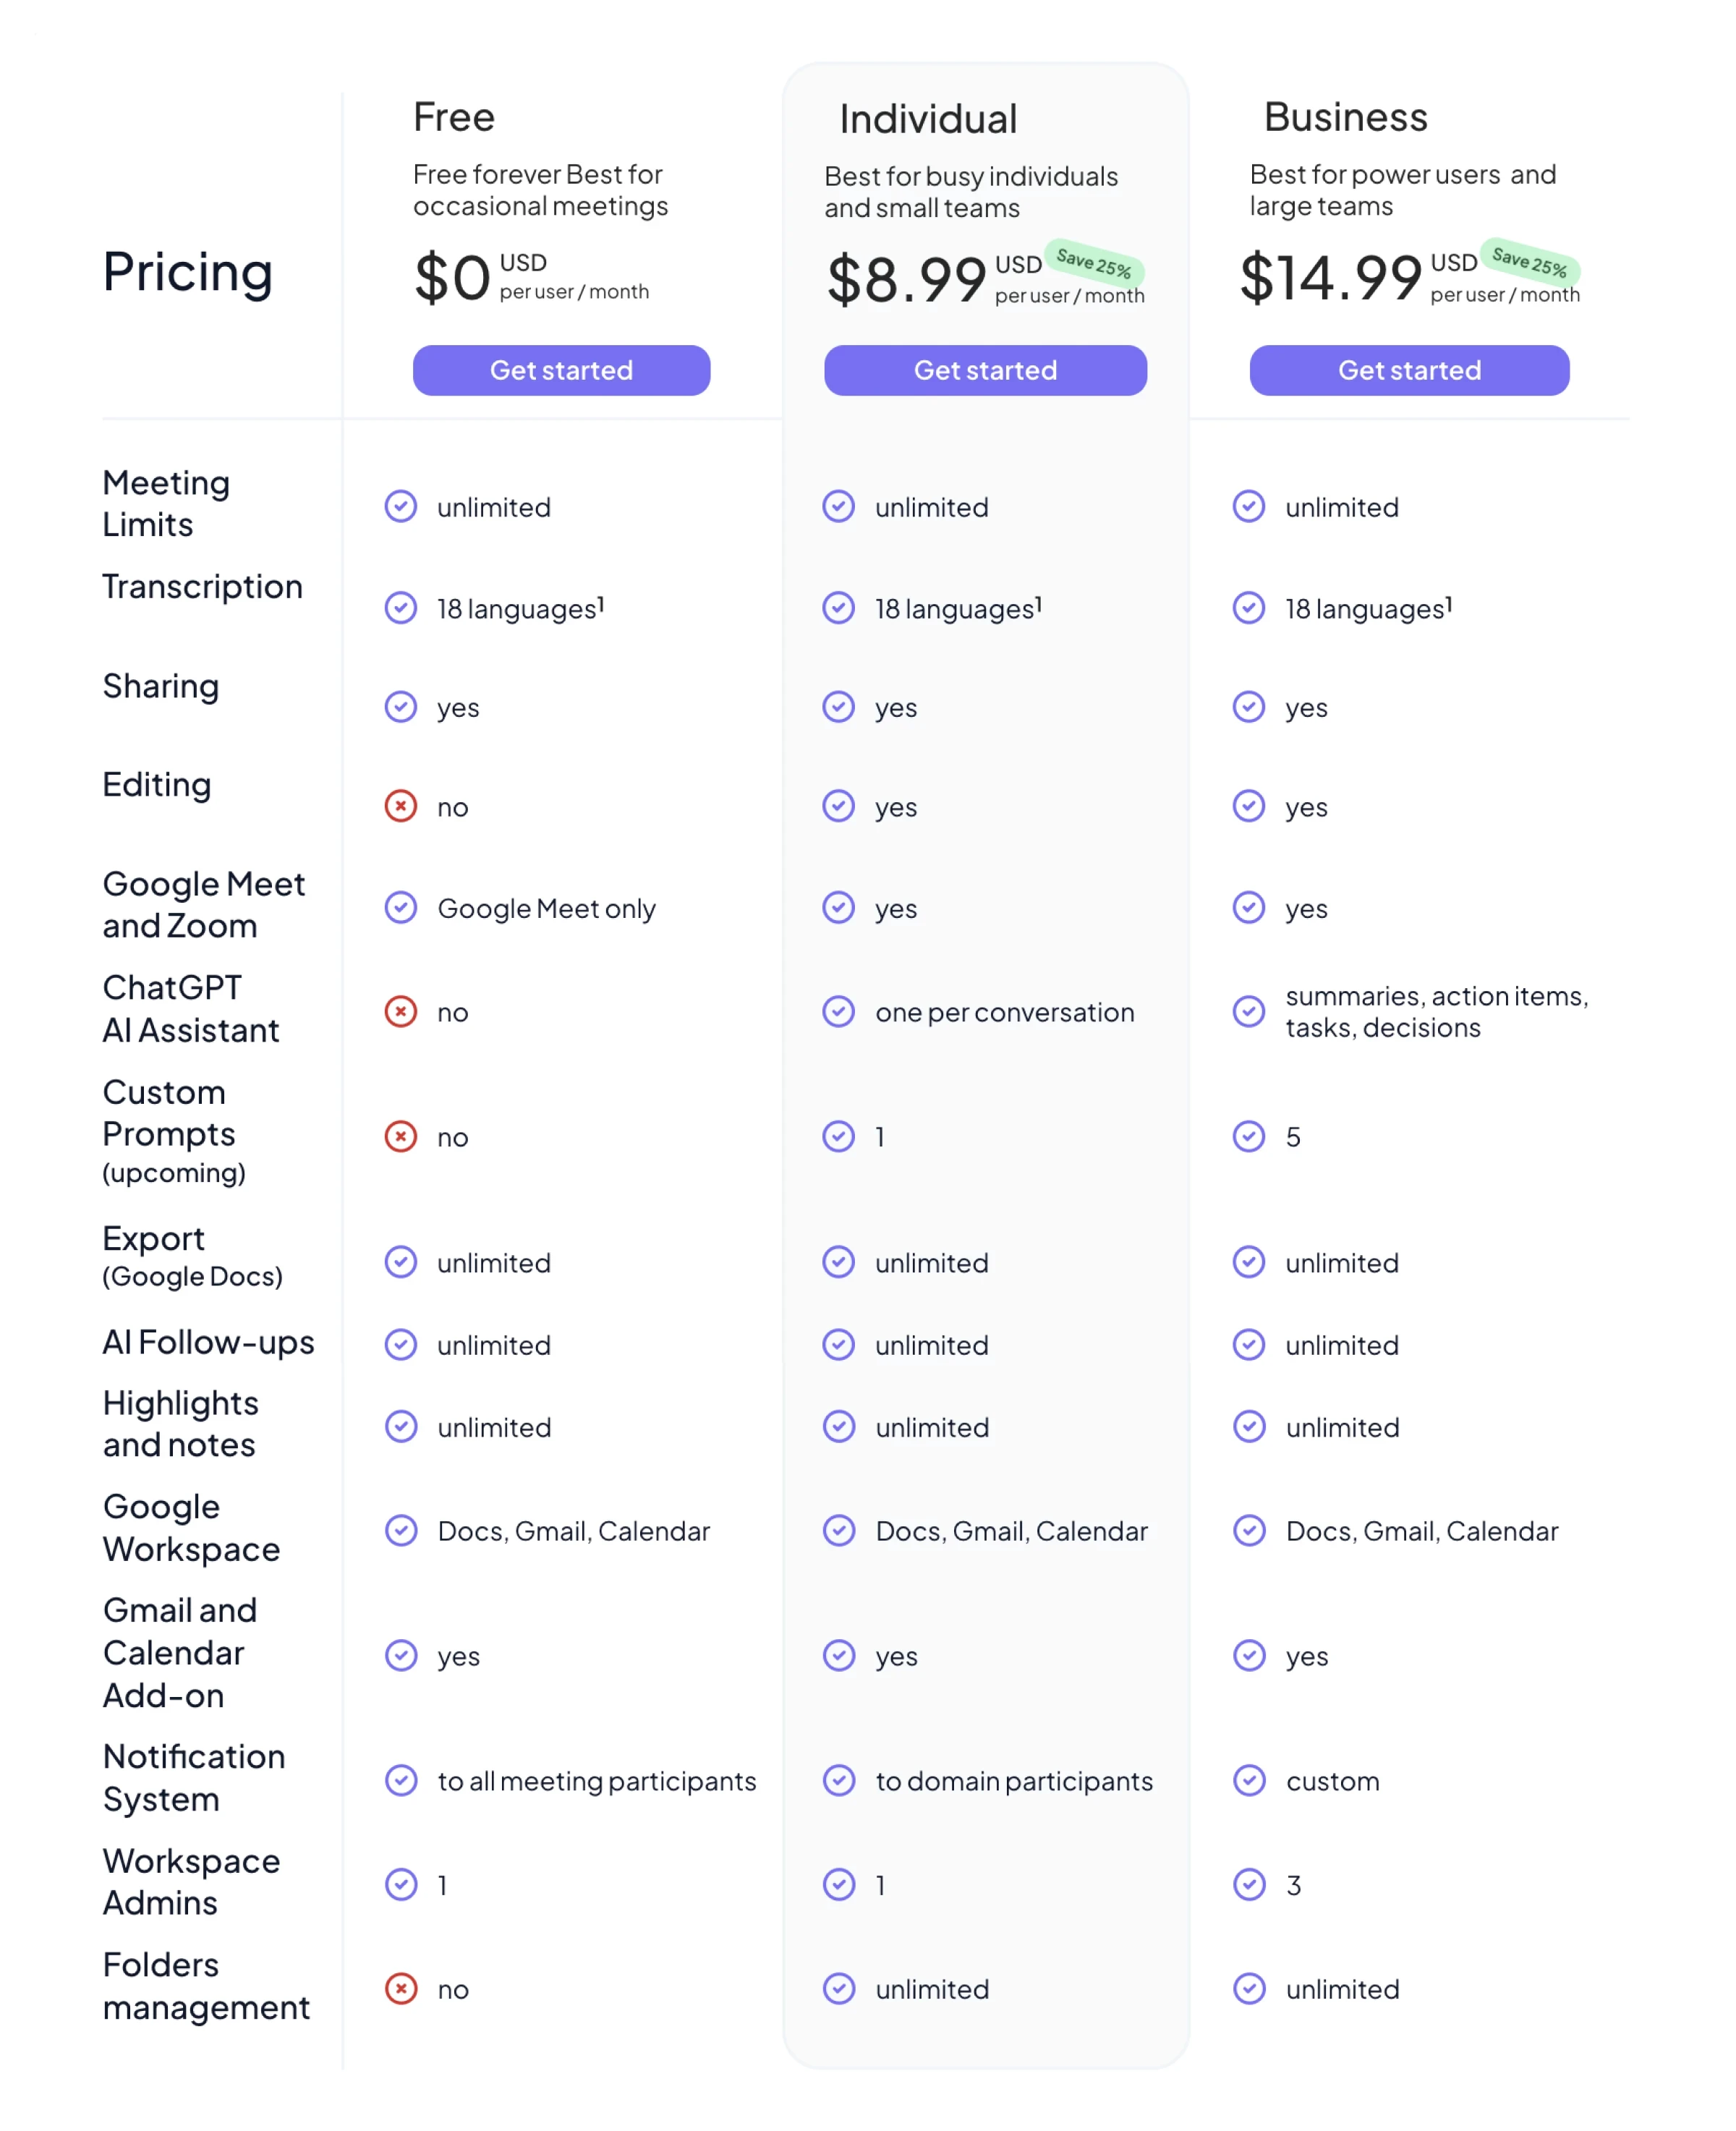Click the check icon beside Google Meet only
Viewport: 1736px width, 2131px height.
[x=401, y=907]
